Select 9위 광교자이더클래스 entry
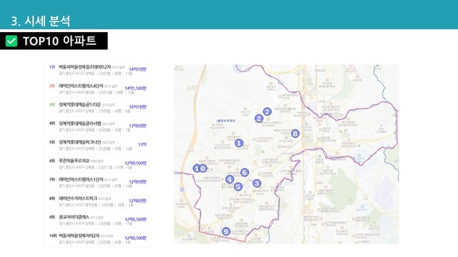The height and width of the screenshot is (257, 458). pyautogui.click(x=97, y=220)
